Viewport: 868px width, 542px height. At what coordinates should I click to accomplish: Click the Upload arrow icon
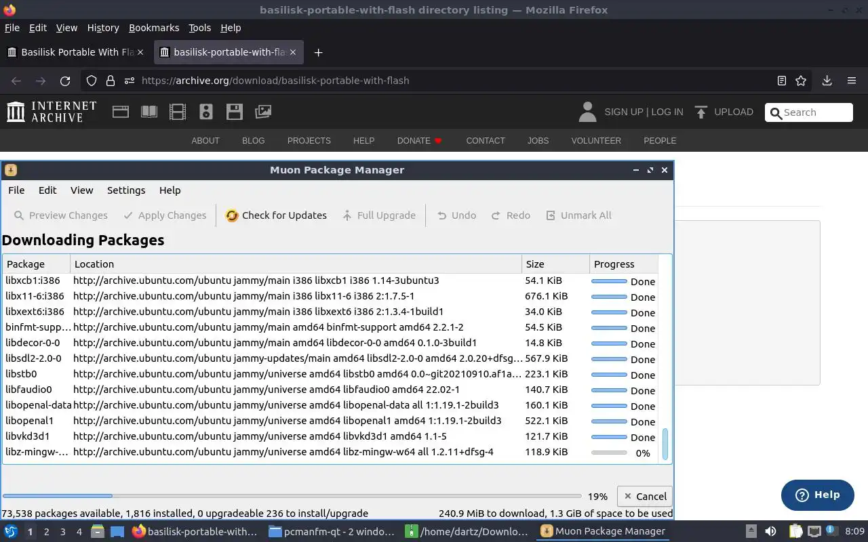[701, 112]
